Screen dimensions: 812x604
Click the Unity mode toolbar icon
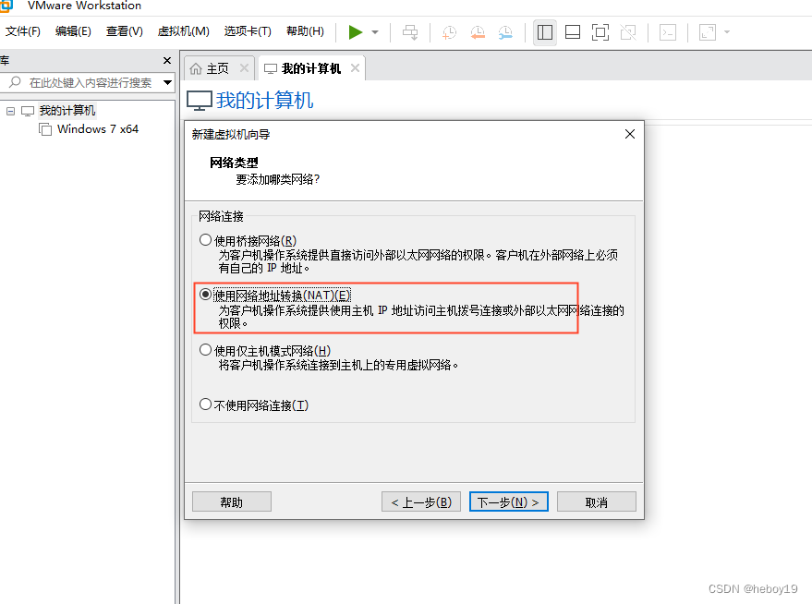tap(628, 32)
